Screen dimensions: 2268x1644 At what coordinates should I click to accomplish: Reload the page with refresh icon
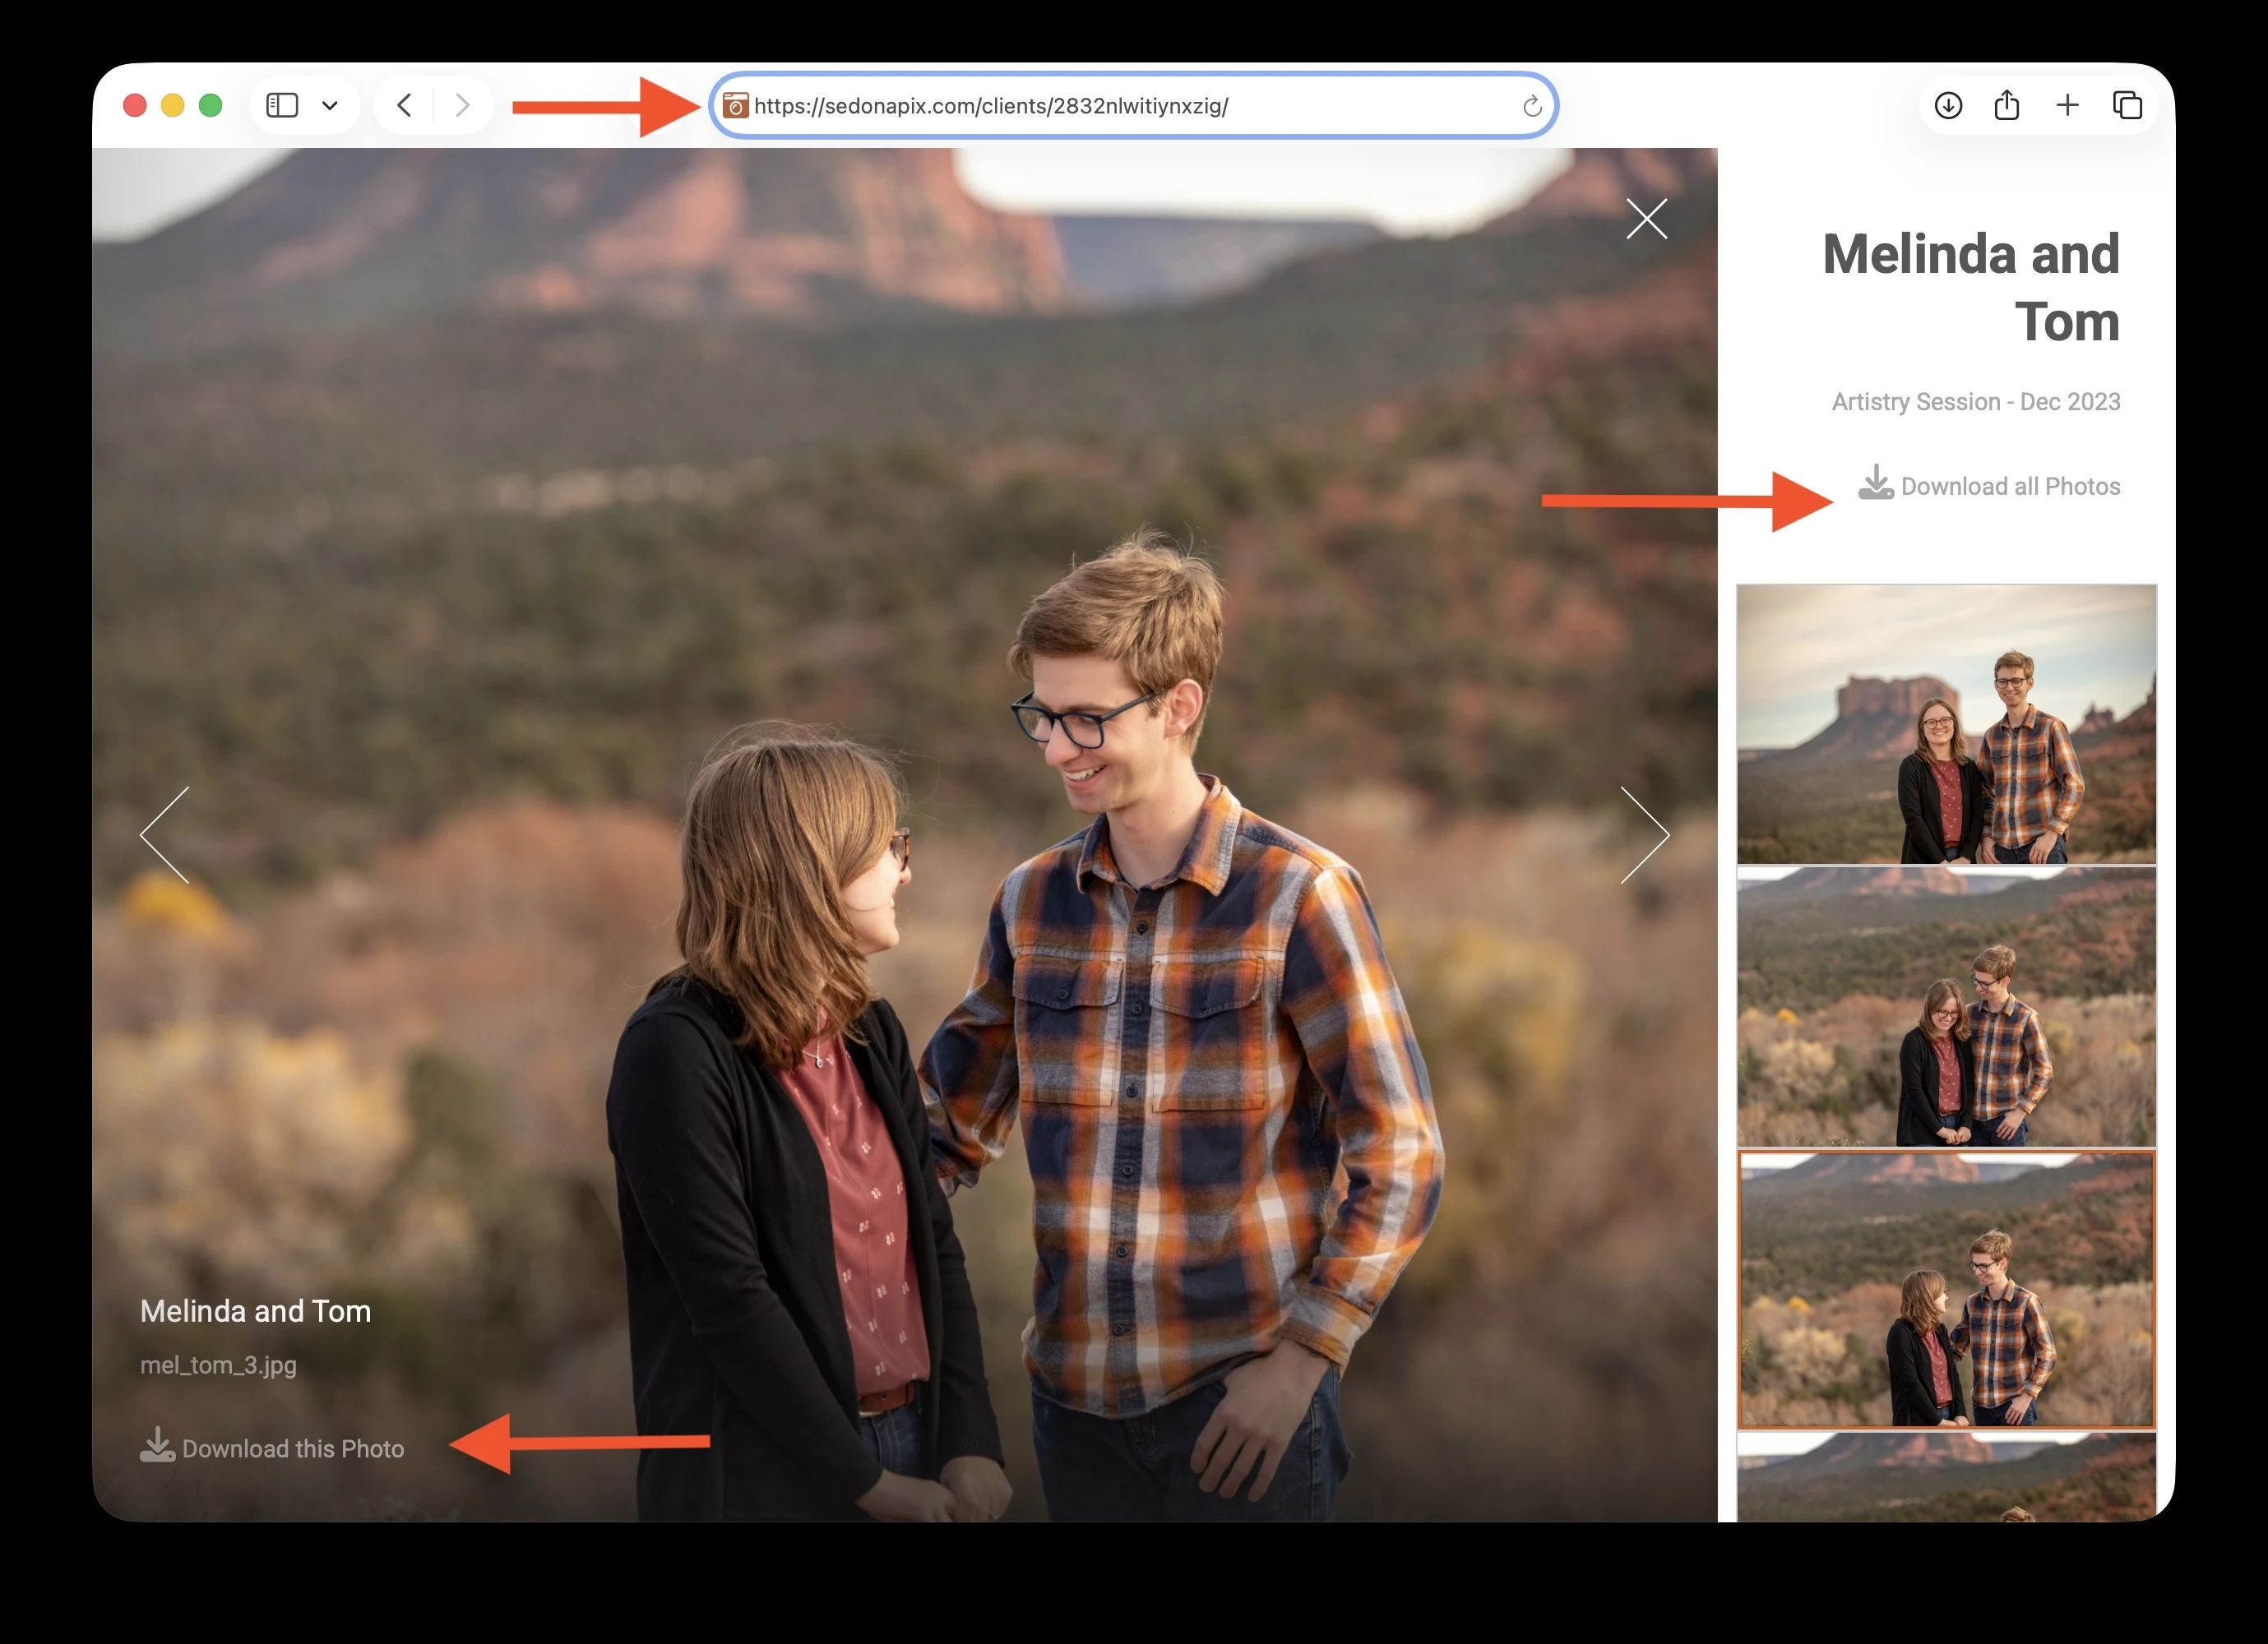1531,106
